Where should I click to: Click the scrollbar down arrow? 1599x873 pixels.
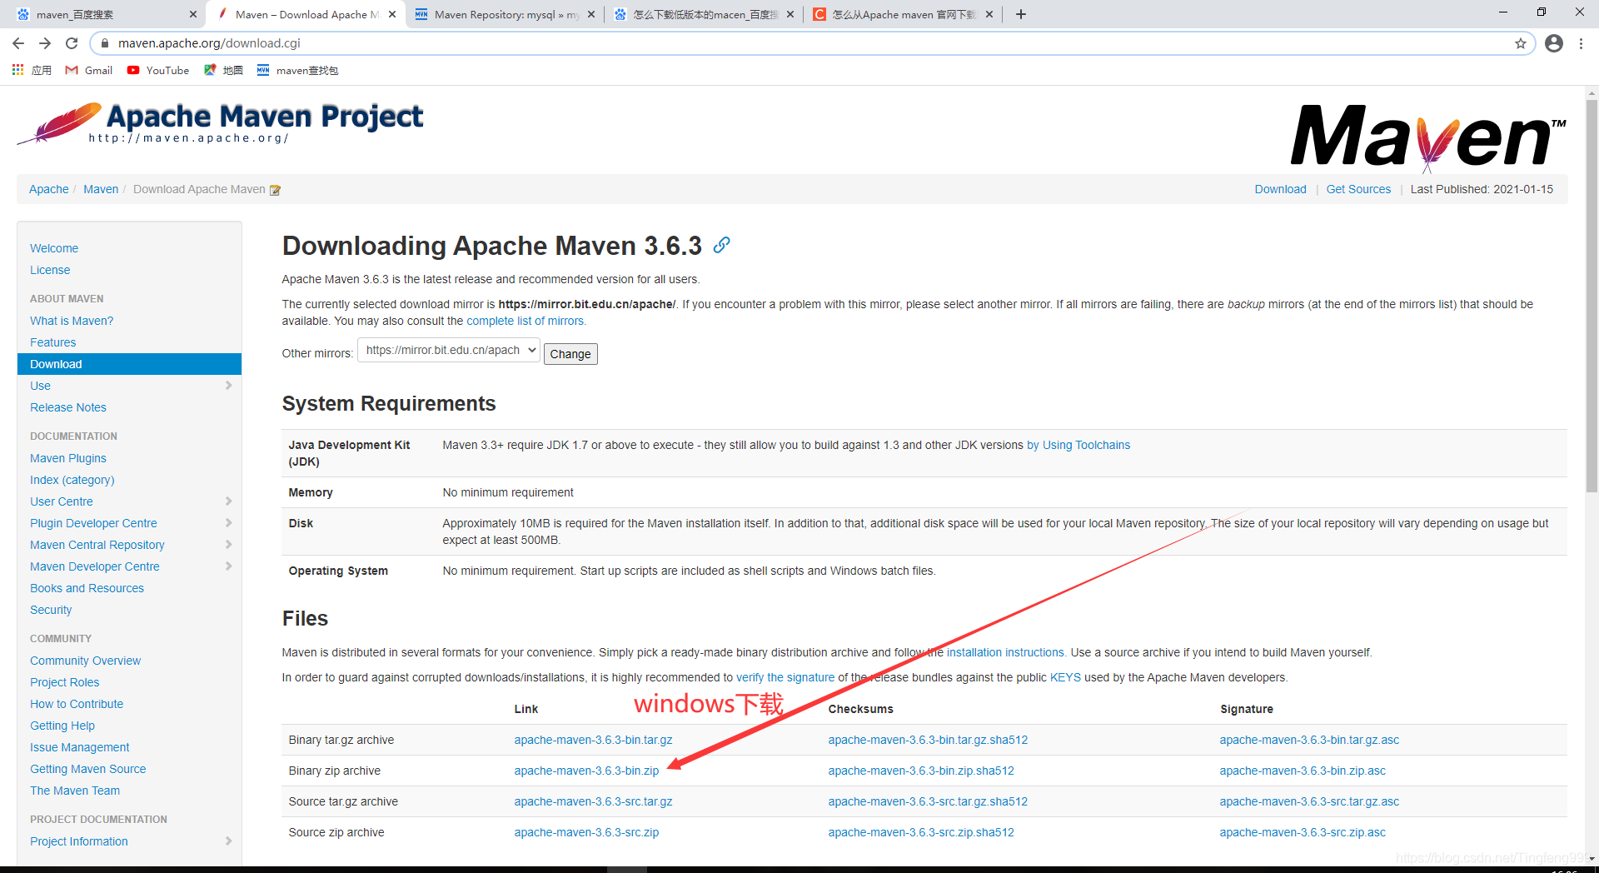[x=1592, y=858]
